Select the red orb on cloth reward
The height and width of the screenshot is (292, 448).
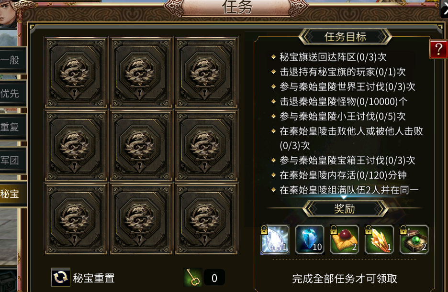click(344, 239)
